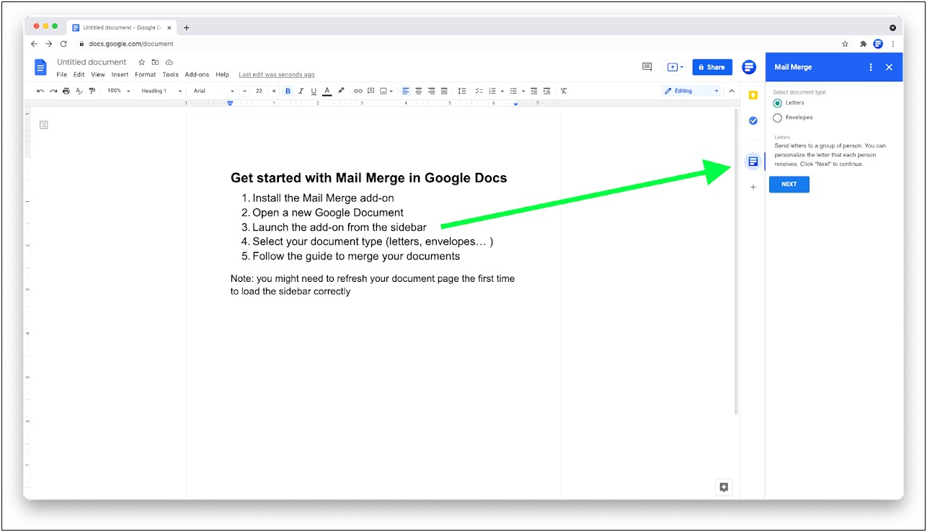Show the document outline icon
The width and height of the screenshot is (927, 532).
point(44,125)
